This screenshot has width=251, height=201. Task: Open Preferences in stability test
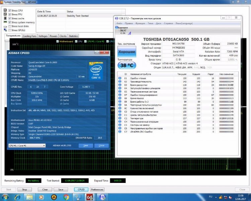pyautogui.click(x=97, y=190)
